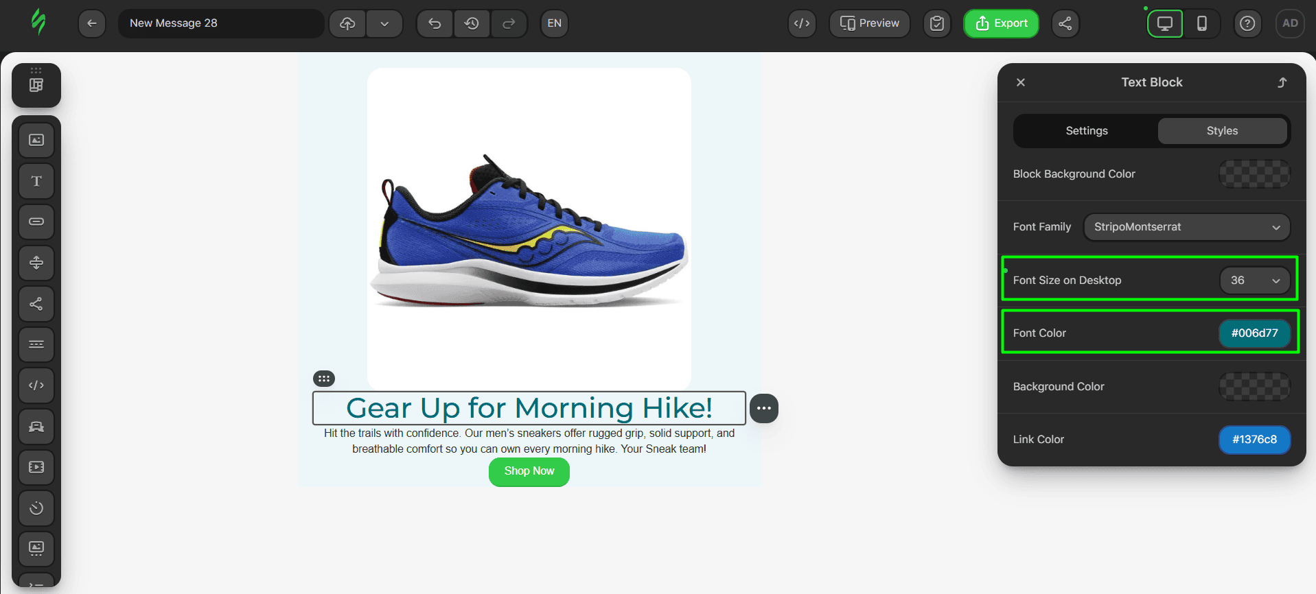Select the Image block in left sidebar
The width and height of the screenshot is (1316, 594).
pos(36,140)
